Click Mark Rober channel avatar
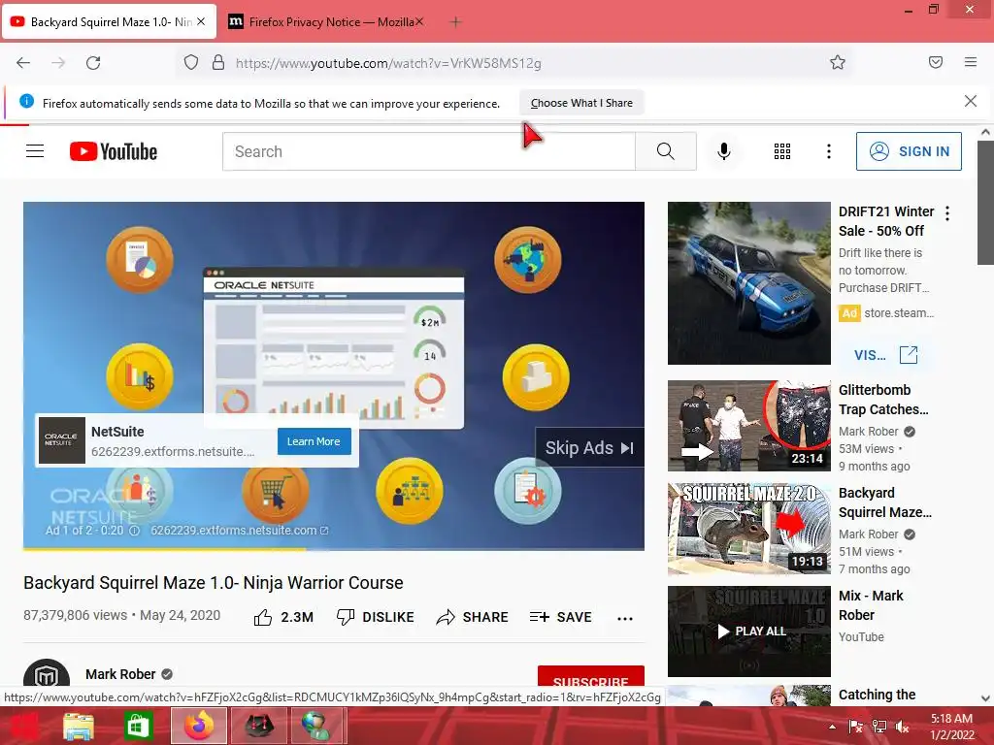Screen dimensions: 994x745 click(47, 673)
